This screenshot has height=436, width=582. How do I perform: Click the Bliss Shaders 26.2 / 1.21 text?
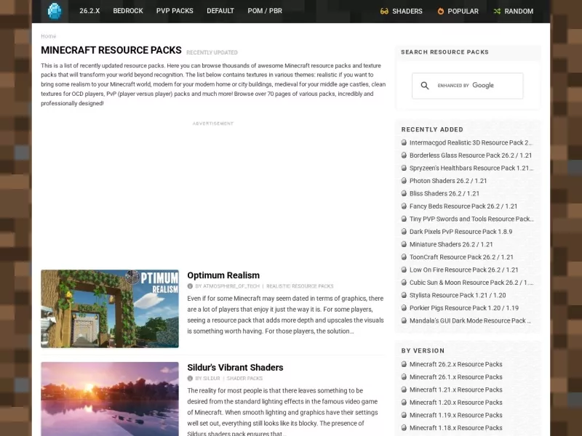tap(445, 193)
